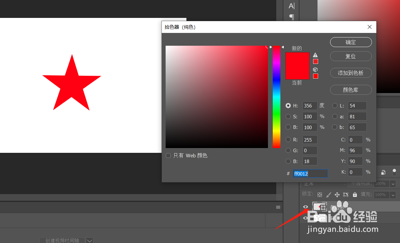Select the web-safe color swatch below cube
400x243 pixels.
pyautogui.click(x=316, y=76)
